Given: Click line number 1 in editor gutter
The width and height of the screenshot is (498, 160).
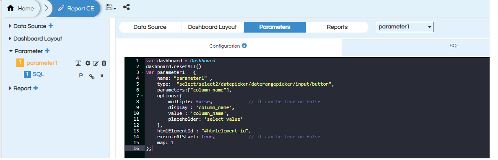Looking at the screenshot, I should coord(137,61).
